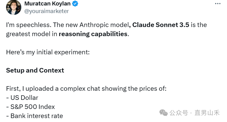Screen dimensions: 227x122
Task: Select the "Setup and Context" heading
Action: (x=35, y=70)
